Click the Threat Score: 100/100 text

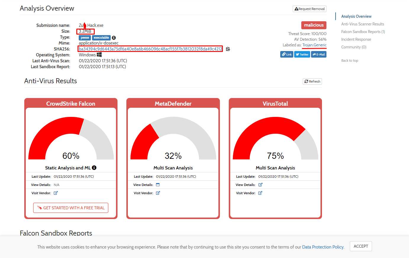pyautogui.click(x=307, y=34)
